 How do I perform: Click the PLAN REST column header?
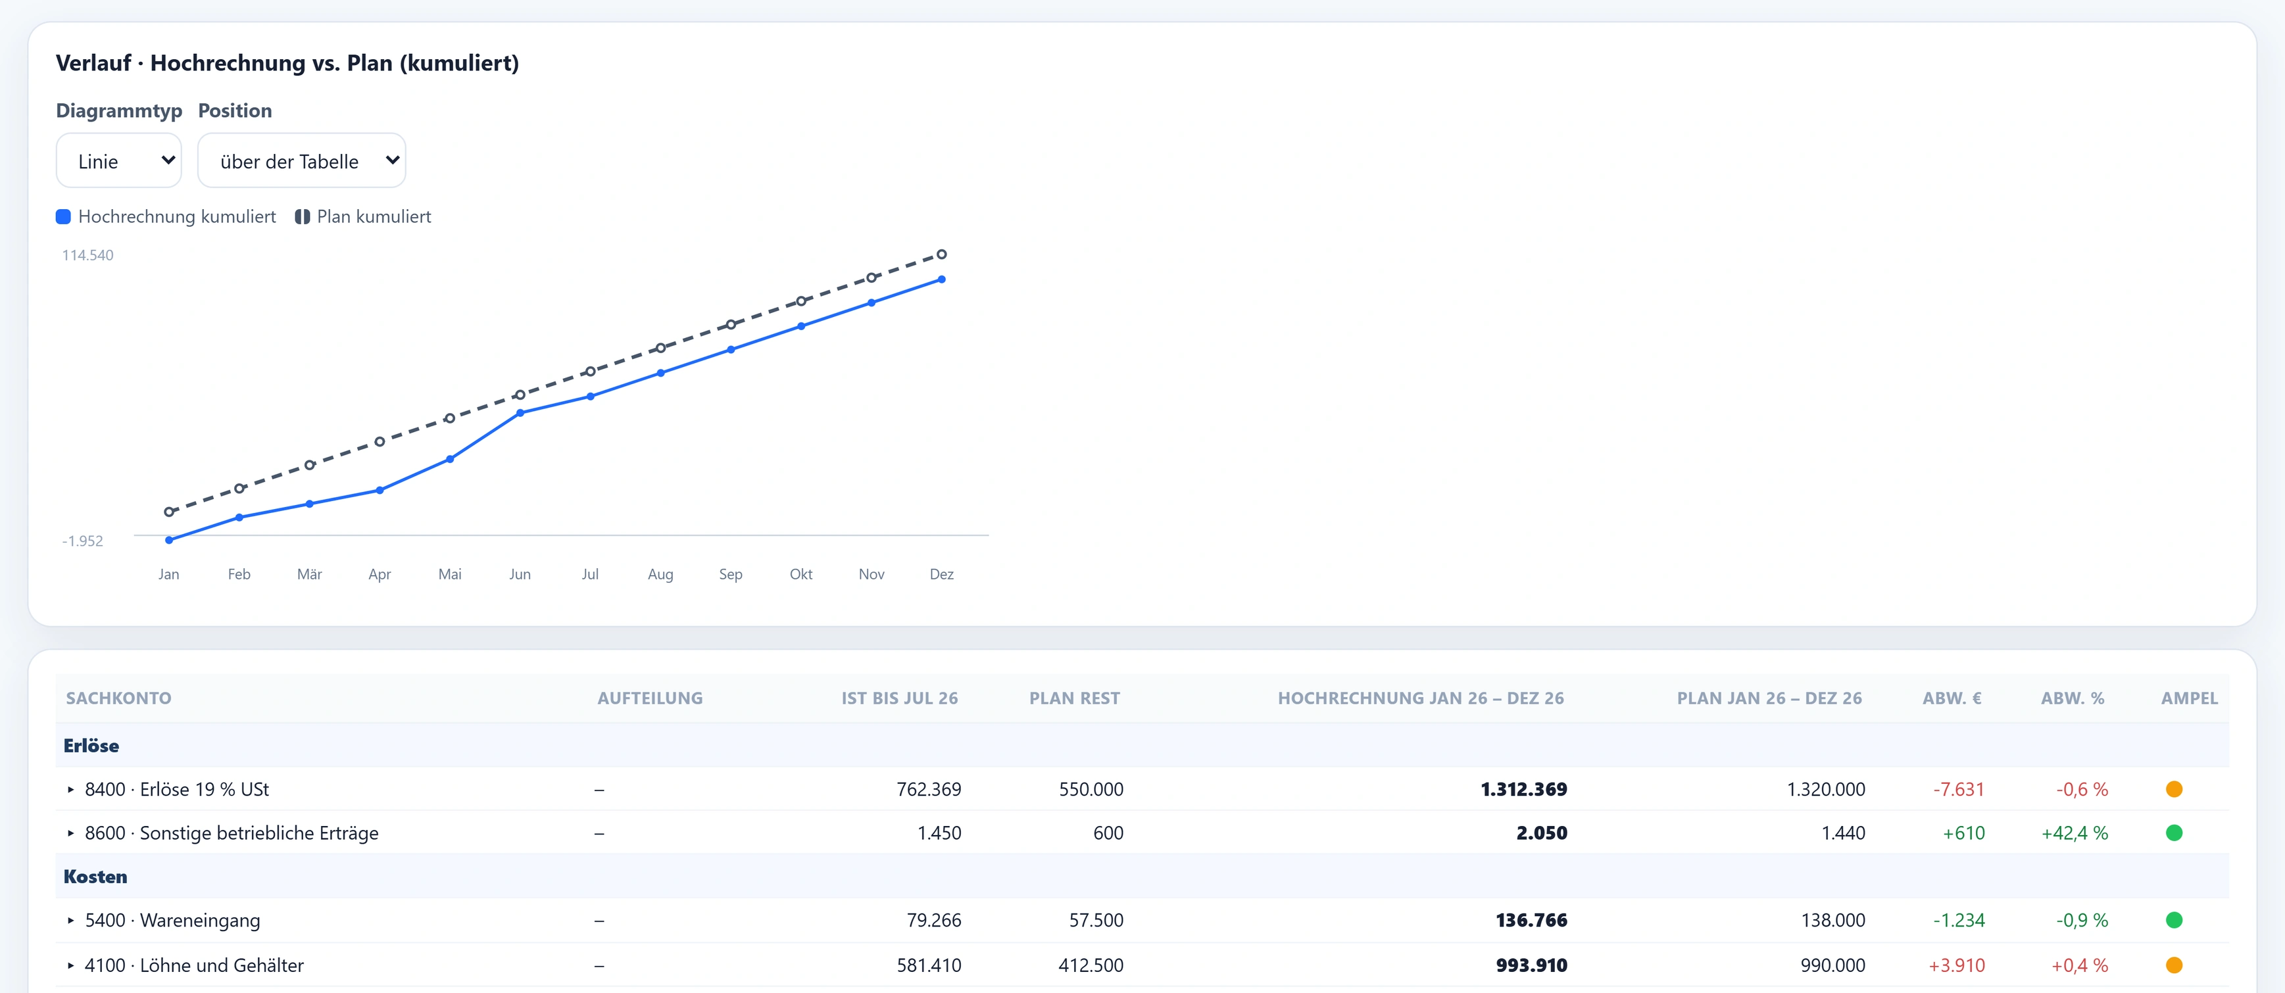point(1074,698)
